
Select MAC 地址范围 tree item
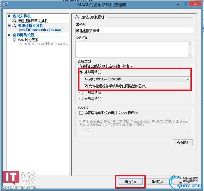point(28,40)
